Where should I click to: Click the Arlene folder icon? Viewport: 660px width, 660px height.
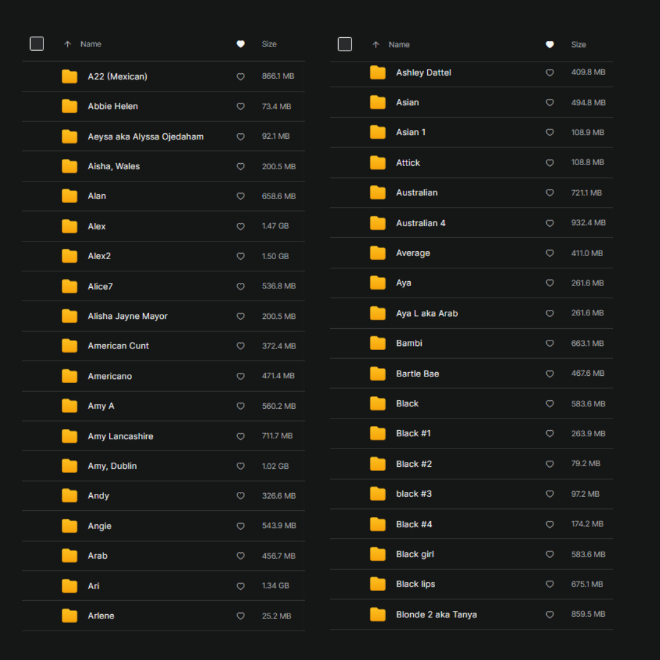70,615
